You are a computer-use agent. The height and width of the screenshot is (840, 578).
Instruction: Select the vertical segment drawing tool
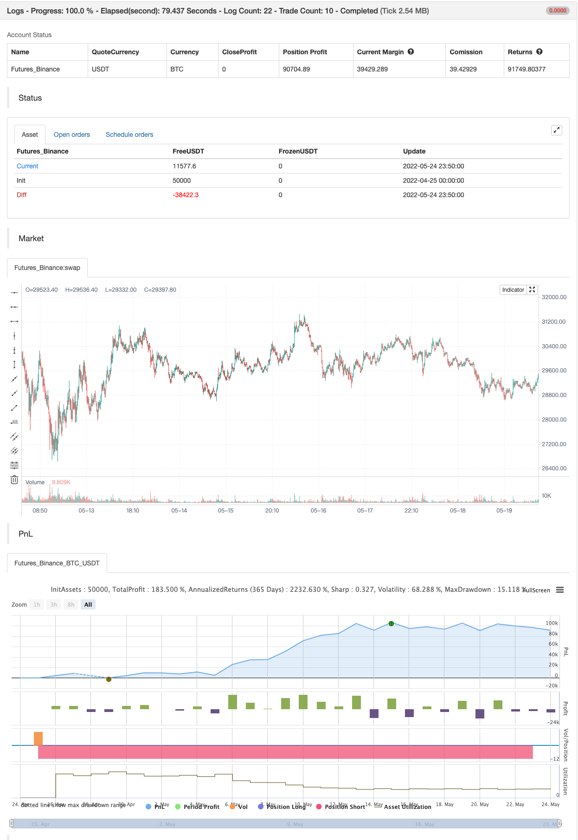14,364
